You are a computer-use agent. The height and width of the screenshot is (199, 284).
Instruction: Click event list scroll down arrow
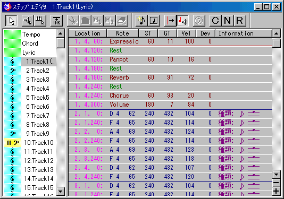pyautogui.click(x=277, y=175)
